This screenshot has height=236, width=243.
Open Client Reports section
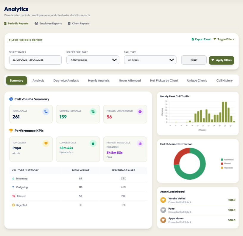tap(79, 24)
